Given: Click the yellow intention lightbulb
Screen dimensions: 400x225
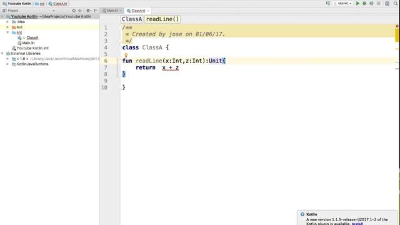Looking at the screenshot, I should pos(126,55).
